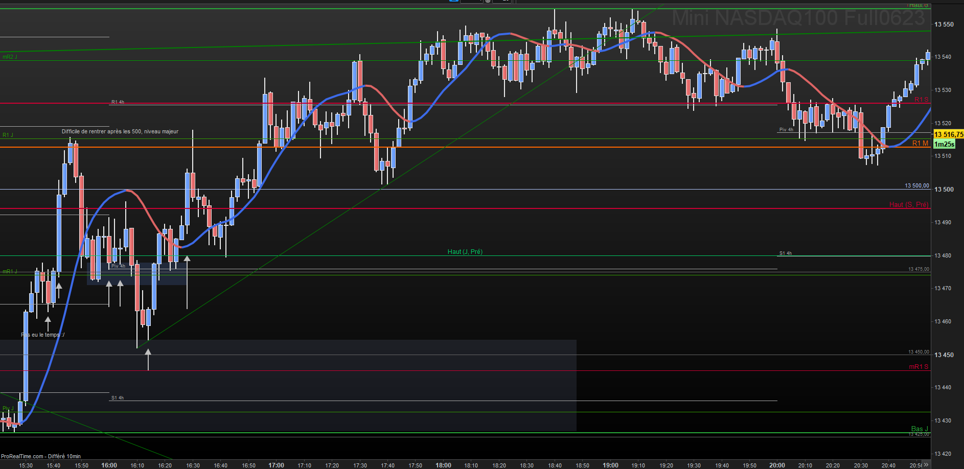Click the 20:00 time axis label
This screenshot has height=469, width=964.
click(x=777, y=465)
